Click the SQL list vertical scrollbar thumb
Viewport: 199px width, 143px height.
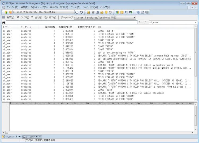(x=196, y=52)
